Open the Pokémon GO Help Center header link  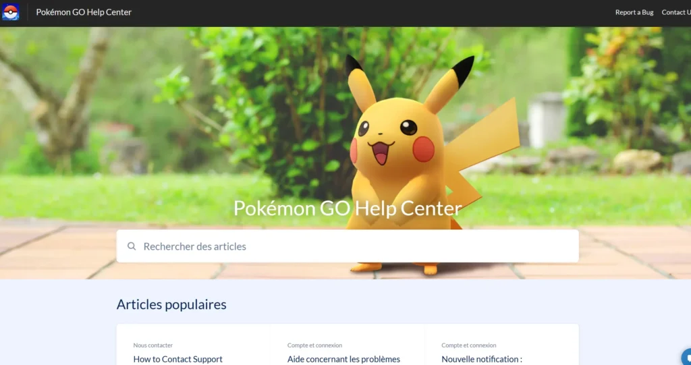click(84, 12)
